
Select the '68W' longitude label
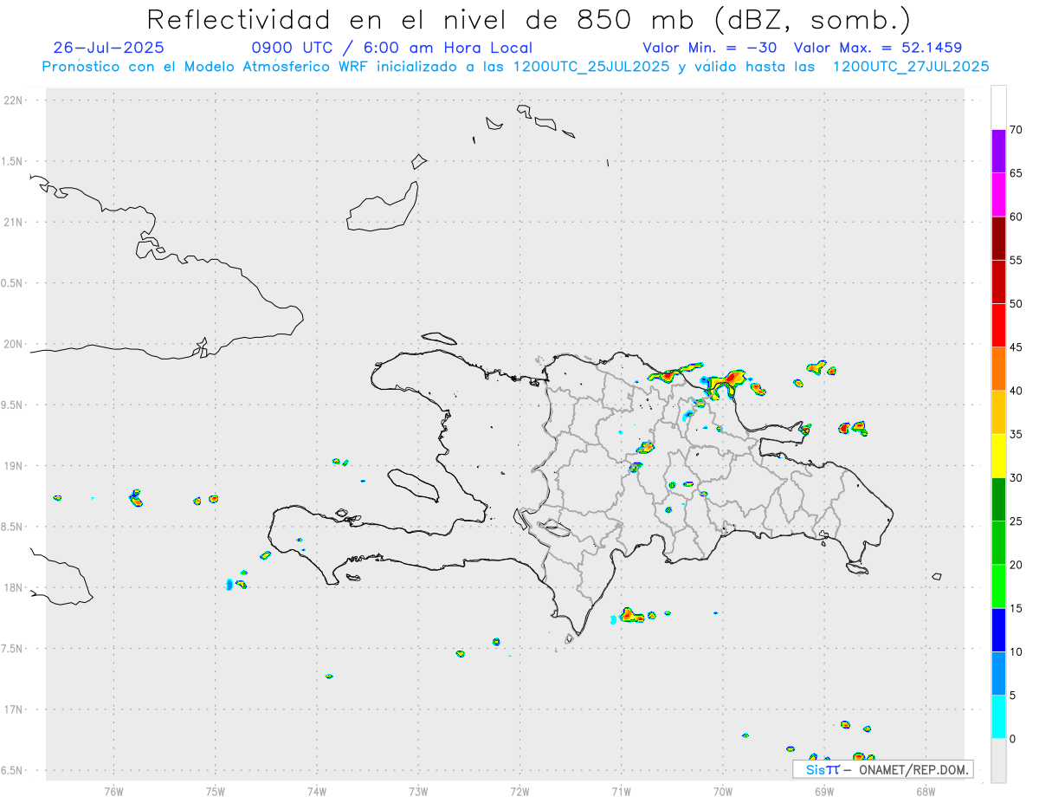[x=926, y=792]
